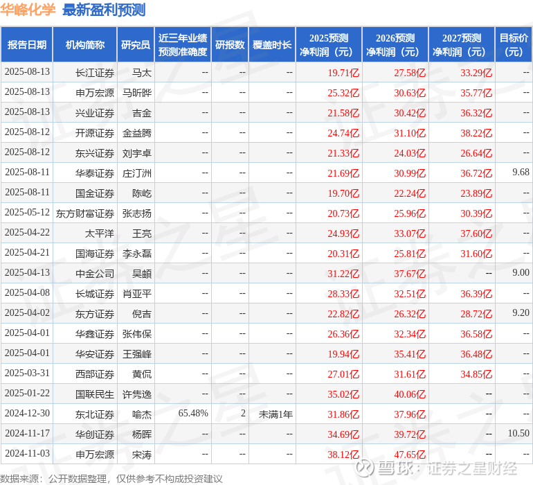The width and height of the screenshot is (533, 485).
Task: Click the 65.48% accuracy value
Action: (x=193, y=413)
